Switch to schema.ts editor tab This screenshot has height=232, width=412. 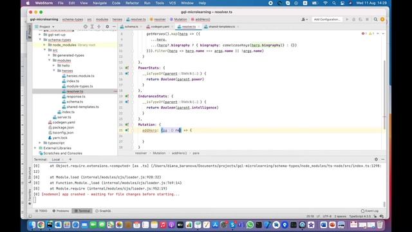(x=131, y=26)
